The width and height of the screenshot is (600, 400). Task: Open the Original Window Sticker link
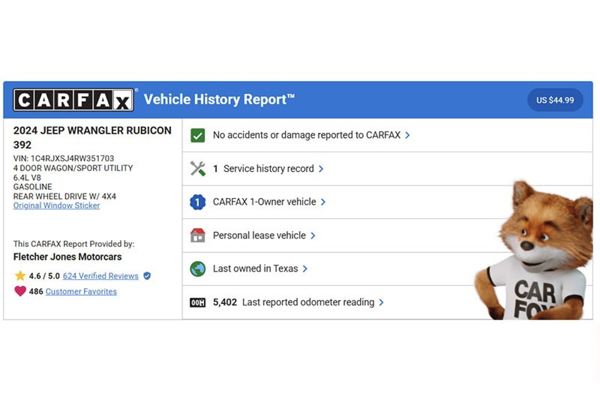pos(57,206)
